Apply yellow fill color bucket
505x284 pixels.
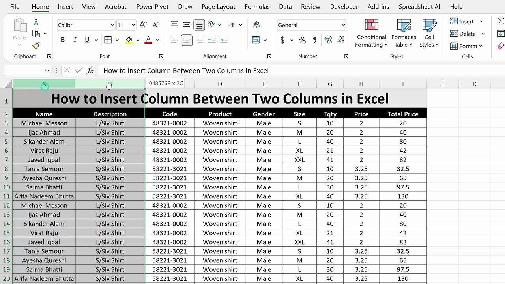(x=129, y=40)
